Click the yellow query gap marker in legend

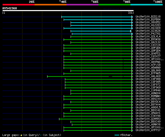click(21, 135)
